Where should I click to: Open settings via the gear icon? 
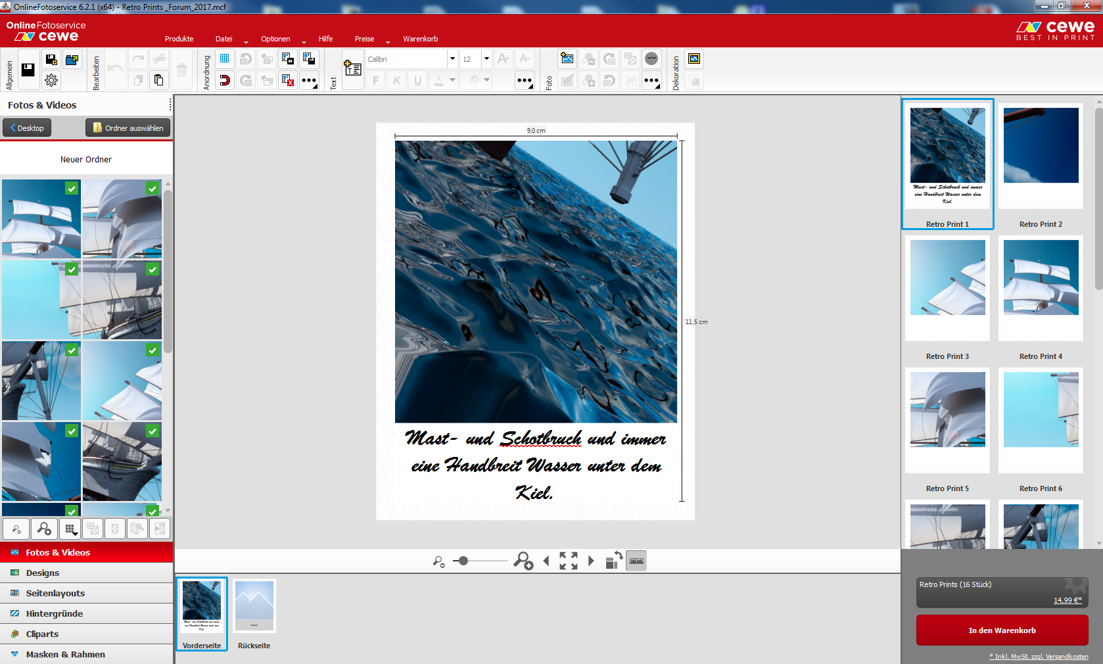click(x=51, y=80)
